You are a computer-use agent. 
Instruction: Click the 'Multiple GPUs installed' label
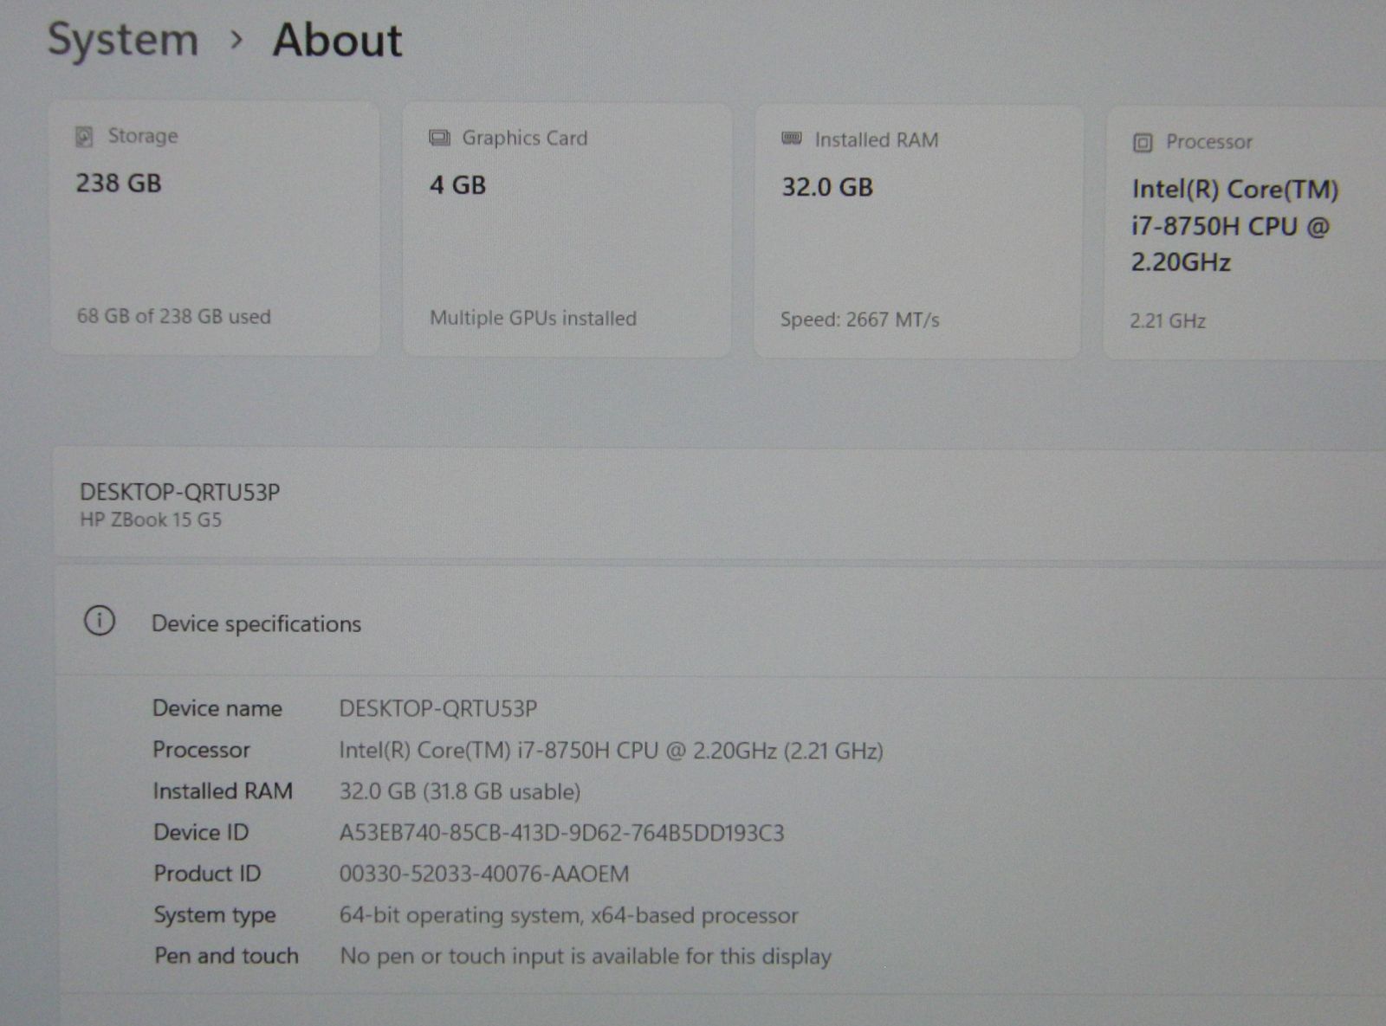click(x=533, y=319)
